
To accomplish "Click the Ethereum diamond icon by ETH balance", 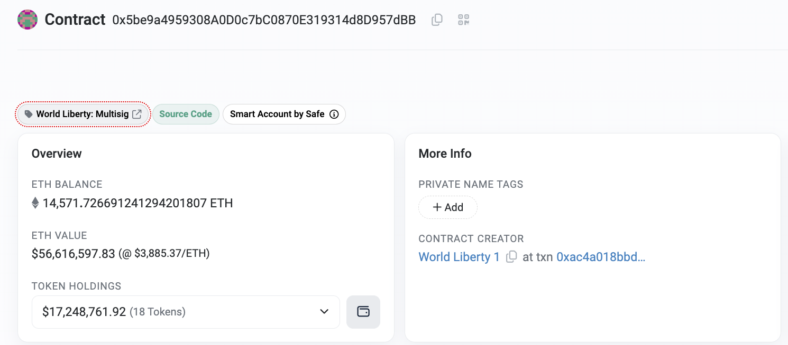I will point(35,203).
